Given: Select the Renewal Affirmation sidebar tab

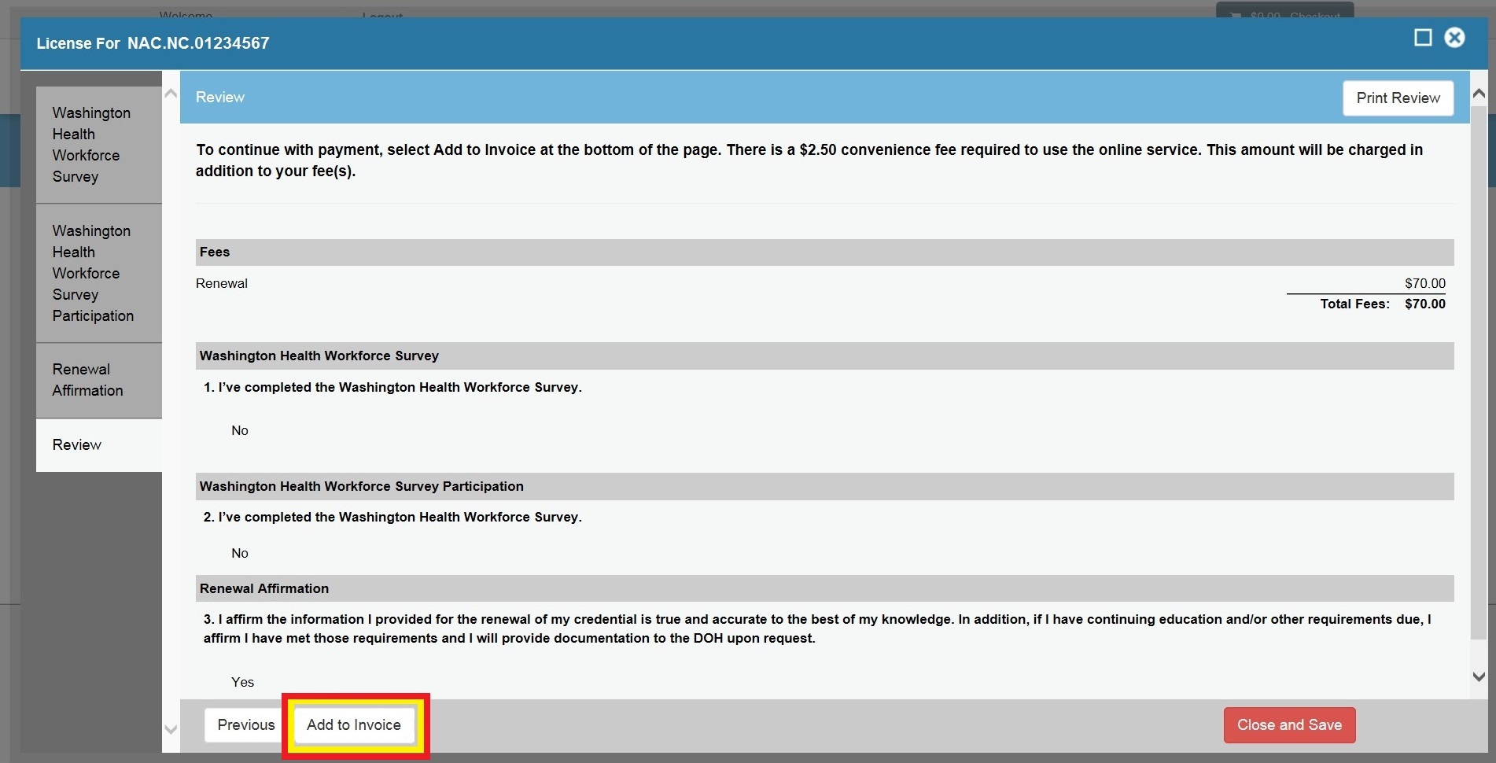Looking at the screenshot, I should [88, 380].
